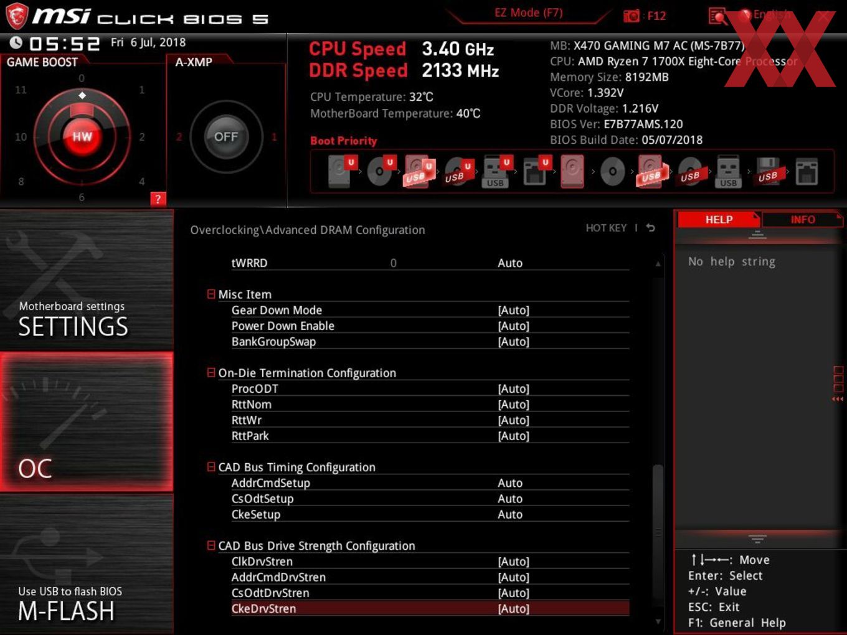Screen dimensions: 847x635
Task: Open AddrCmdDrvStren [Auto] option list
Action: pyautogui.click(x=513, y=577)
